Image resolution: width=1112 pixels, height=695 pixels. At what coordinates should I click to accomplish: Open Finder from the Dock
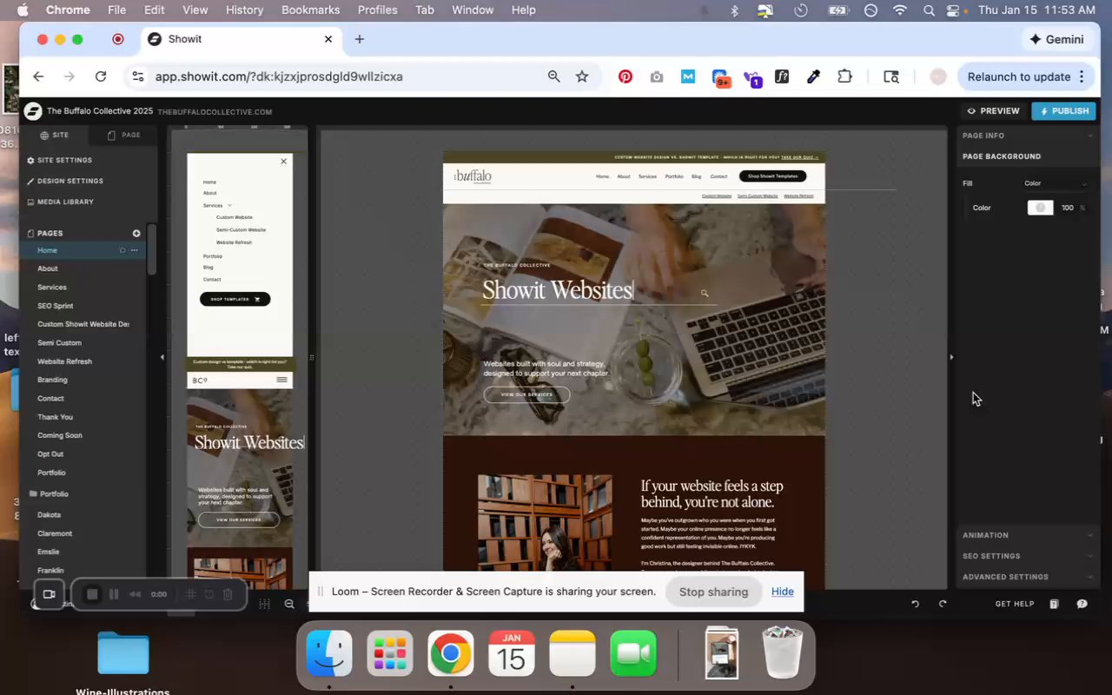(x=329, y=653)
